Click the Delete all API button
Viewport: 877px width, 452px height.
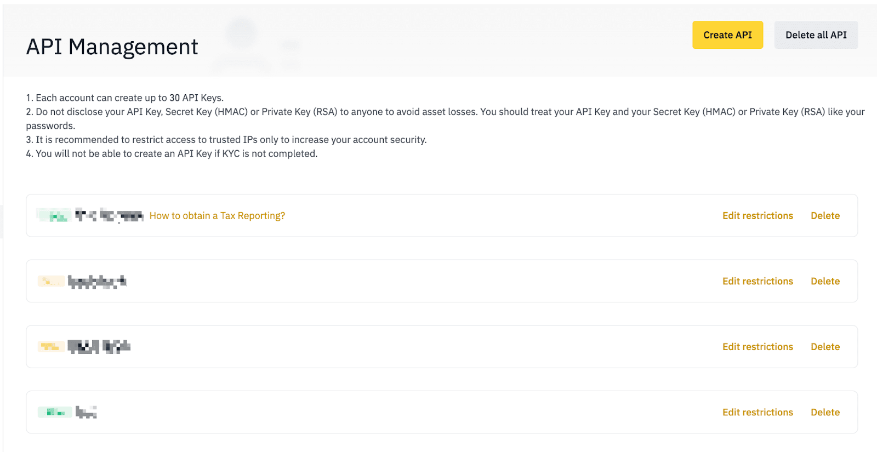[816, 35]
